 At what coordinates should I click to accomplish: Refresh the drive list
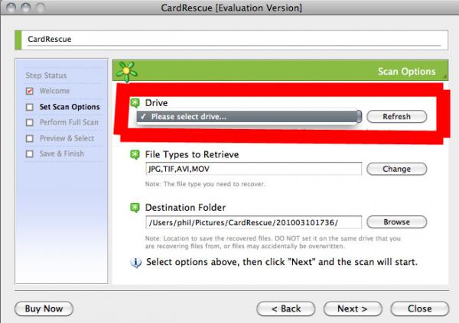coord(396,117)
